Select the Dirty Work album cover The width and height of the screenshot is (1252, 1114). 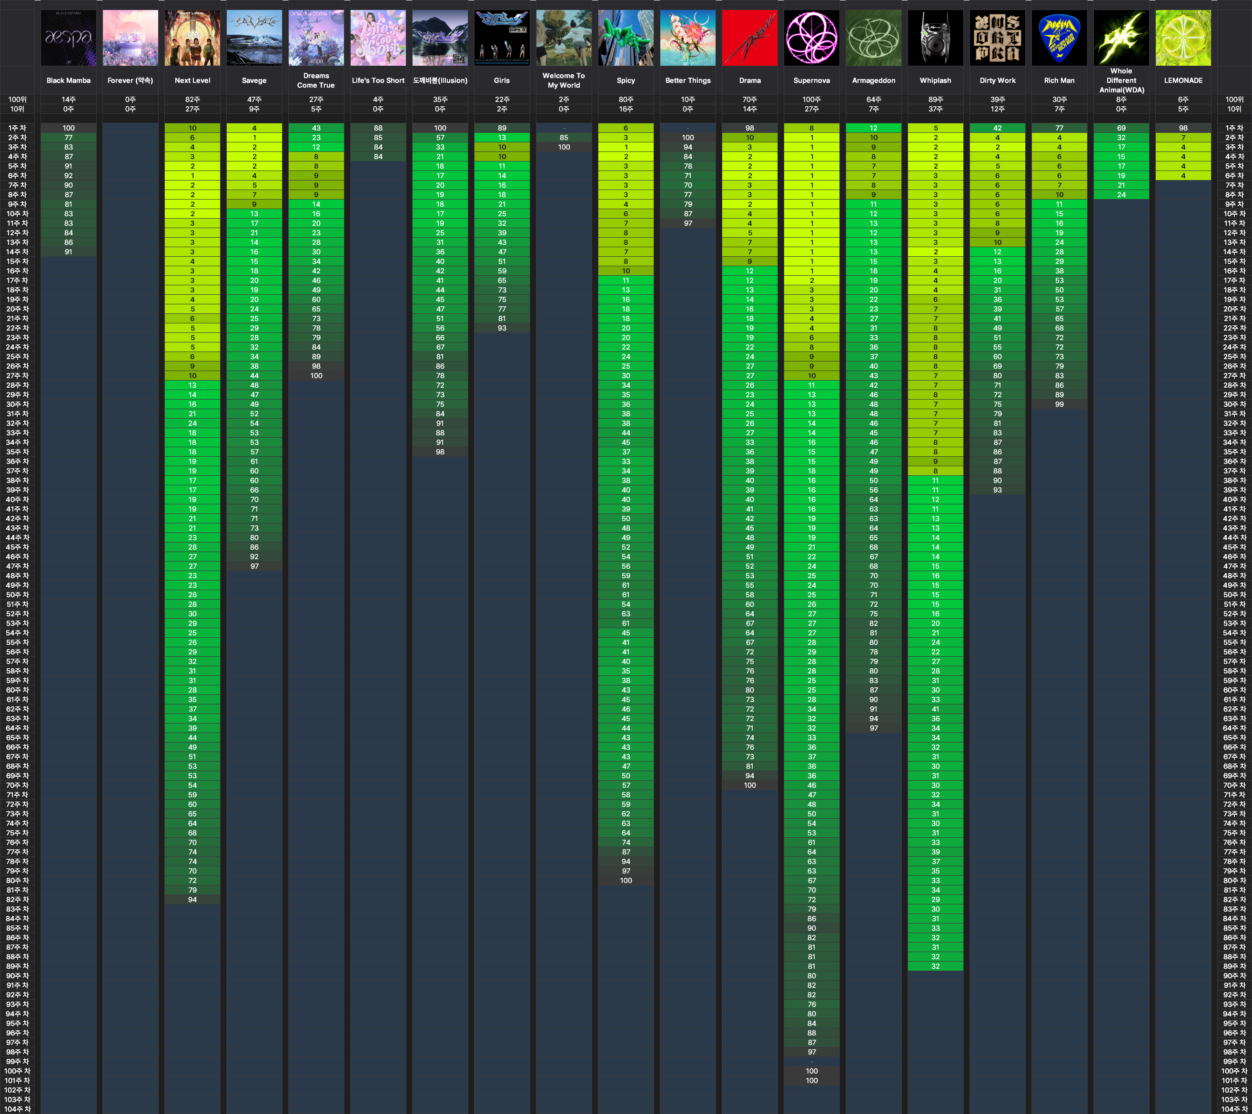coord(998,37)
